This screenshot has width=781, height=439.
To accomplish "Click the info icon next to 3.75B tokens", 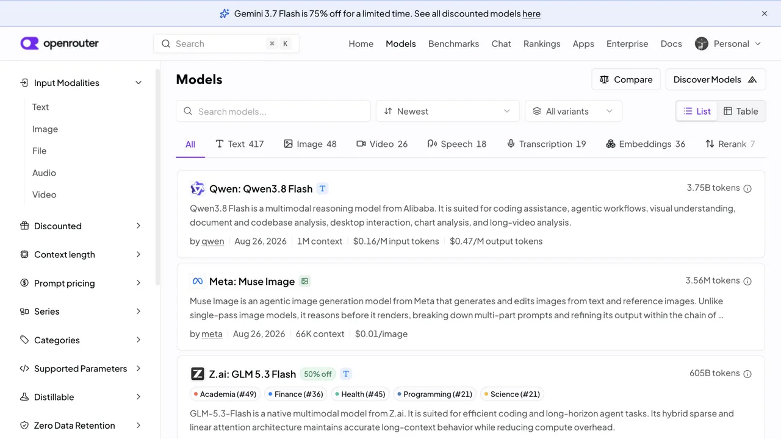I will point(747,188).
